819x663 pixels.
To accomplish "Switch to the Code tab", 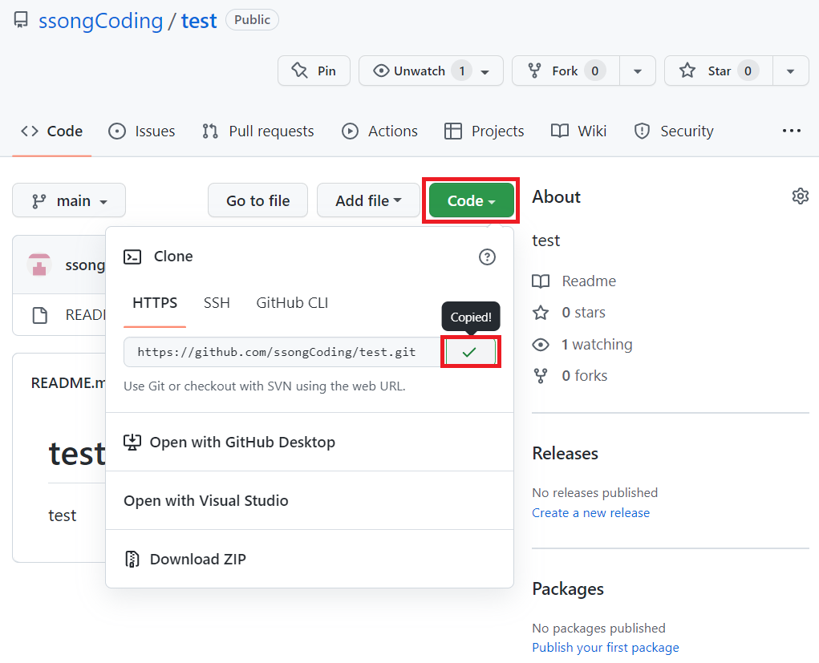I will pyautogui.click(x=51, y=131).
